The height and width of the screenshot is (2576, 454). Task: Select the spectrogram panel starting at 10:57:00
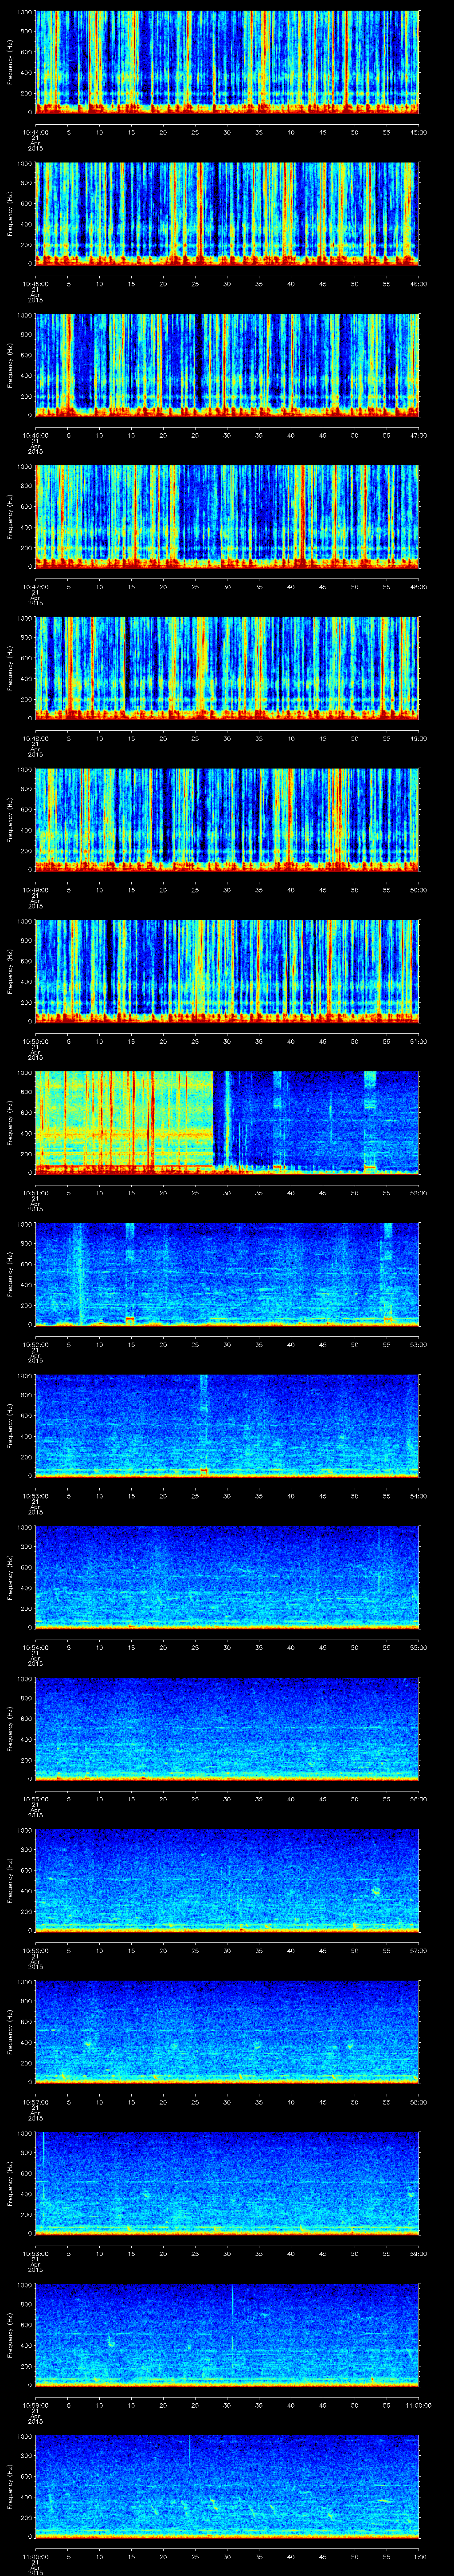pyautogui.click(x=227, y=2032)
